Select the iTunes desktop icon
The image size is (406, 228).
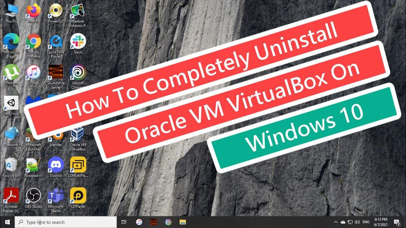point(33,75)
